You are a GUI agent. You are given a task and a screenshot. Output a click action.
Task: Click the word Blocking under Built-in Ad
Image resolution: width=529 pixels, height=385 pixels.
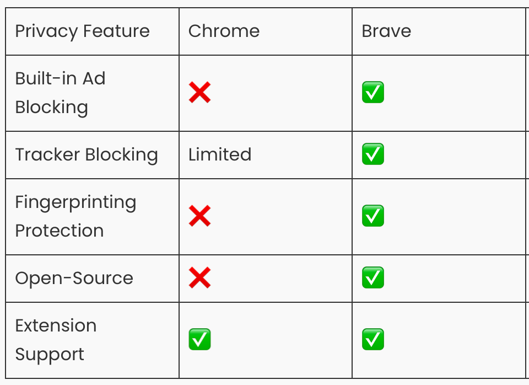click(x=52, y=108)
